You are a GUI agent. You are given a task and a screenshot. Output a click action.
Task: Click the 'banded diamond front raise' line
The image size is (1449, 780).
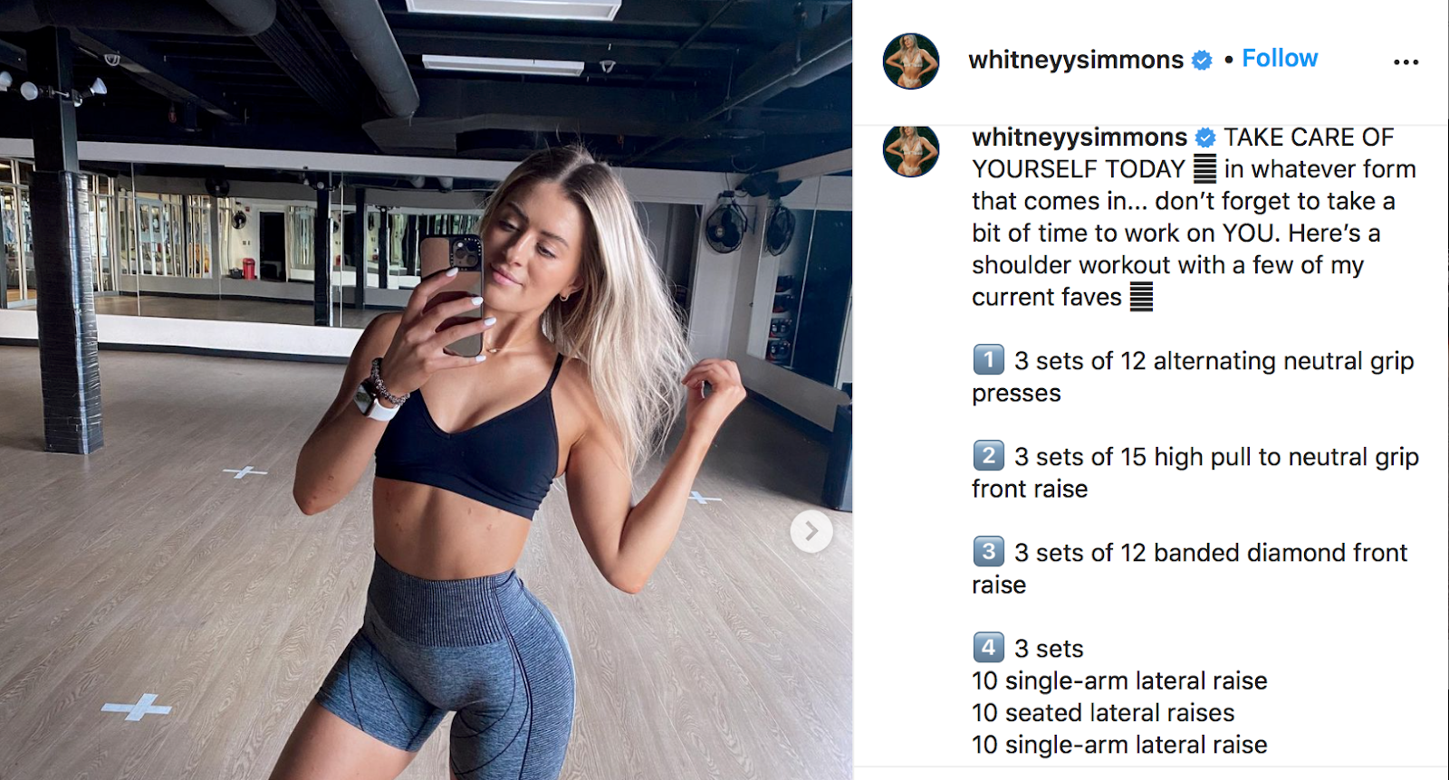[x=1190, y=568]
